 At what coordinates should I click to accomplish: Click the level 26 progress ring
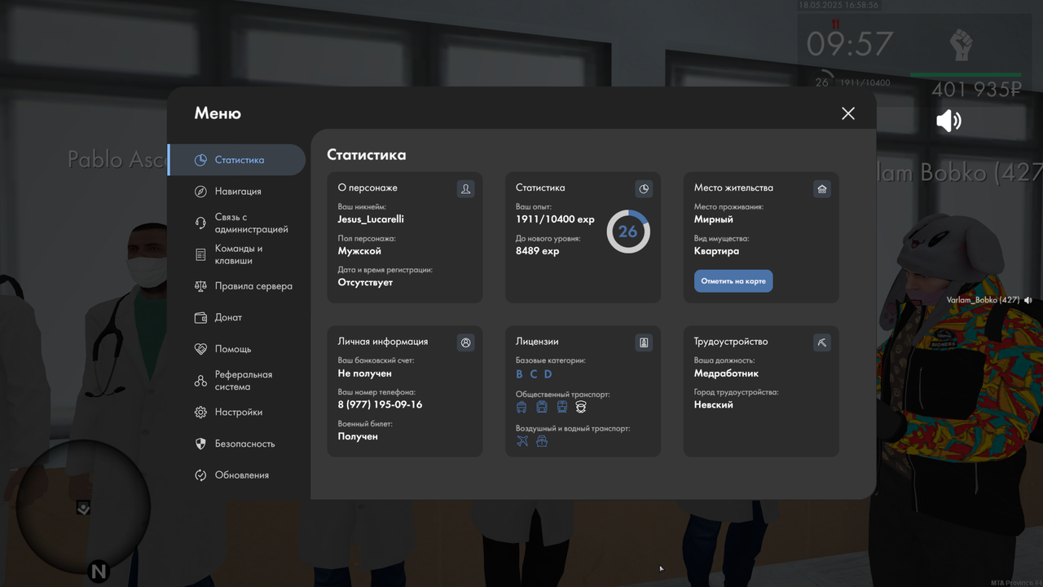point(628,232)
